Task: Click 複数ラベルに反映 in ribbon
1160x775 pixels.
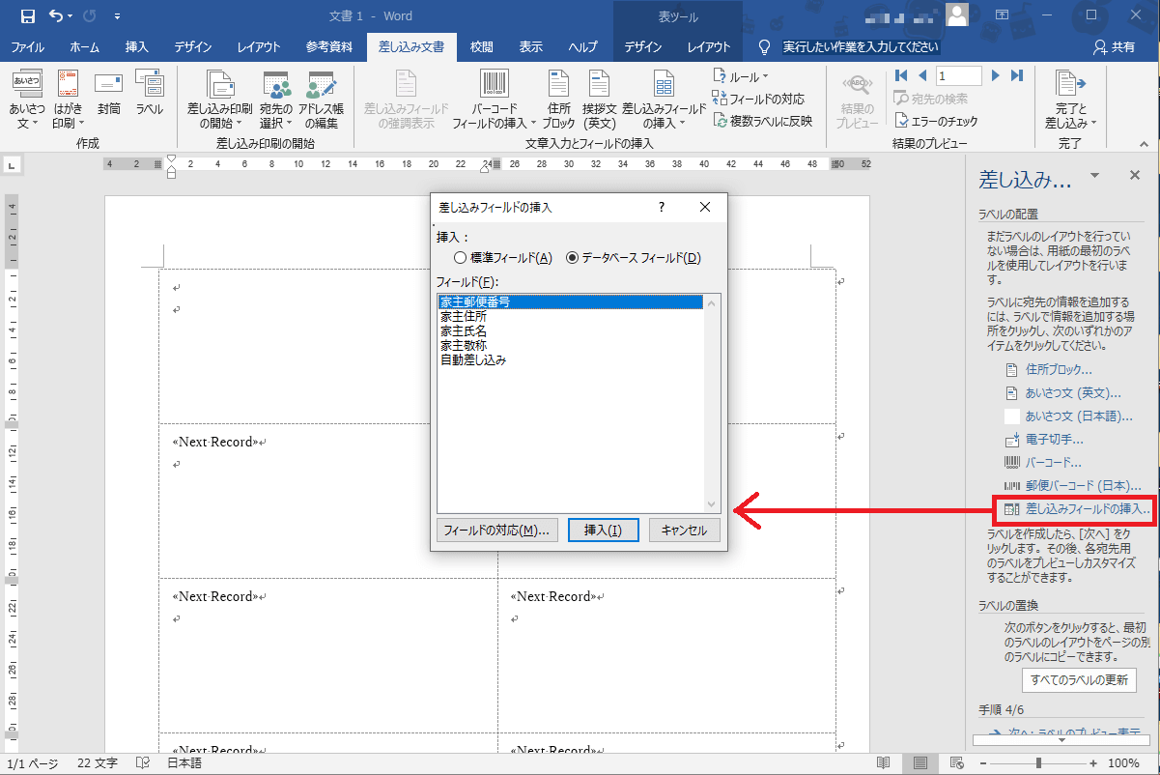Action: 763,121
